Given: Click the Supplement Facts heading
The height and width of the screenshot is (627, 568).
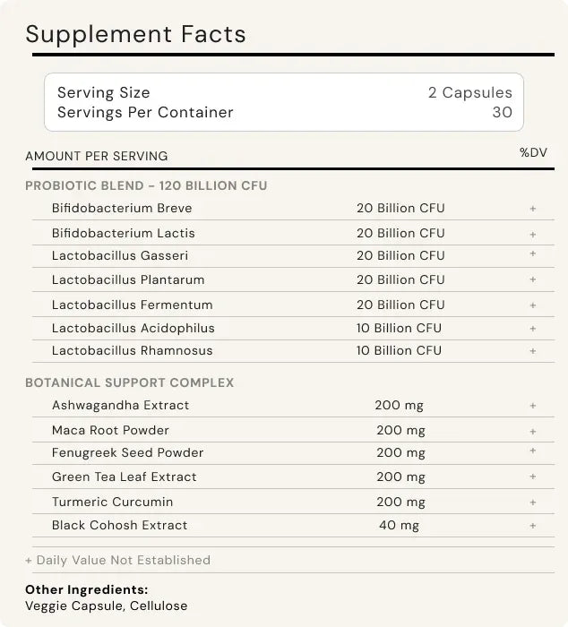Looking at the screenshot, I should (x=135, y=34).
